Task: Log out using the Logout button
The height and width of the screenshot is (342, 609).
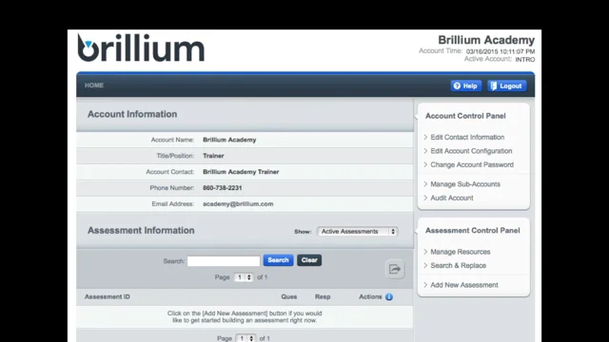Action: click(506, 85)
